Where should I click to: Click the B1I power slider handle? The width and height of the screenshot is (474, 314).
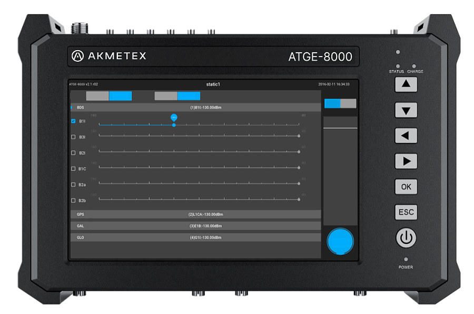click(174, 125)
